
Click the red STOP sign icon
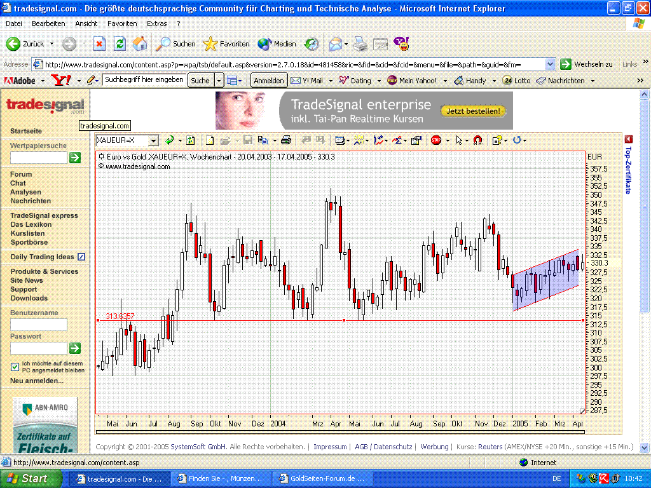coord(436,140)
